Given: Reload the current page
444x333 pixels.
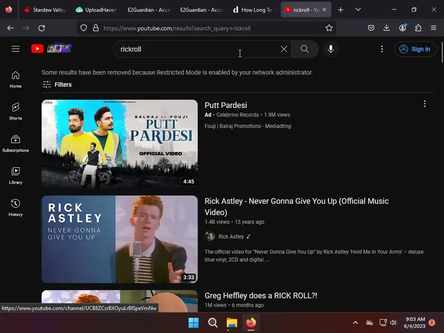Looking at the screenshot, I should [x=42, y=28].
